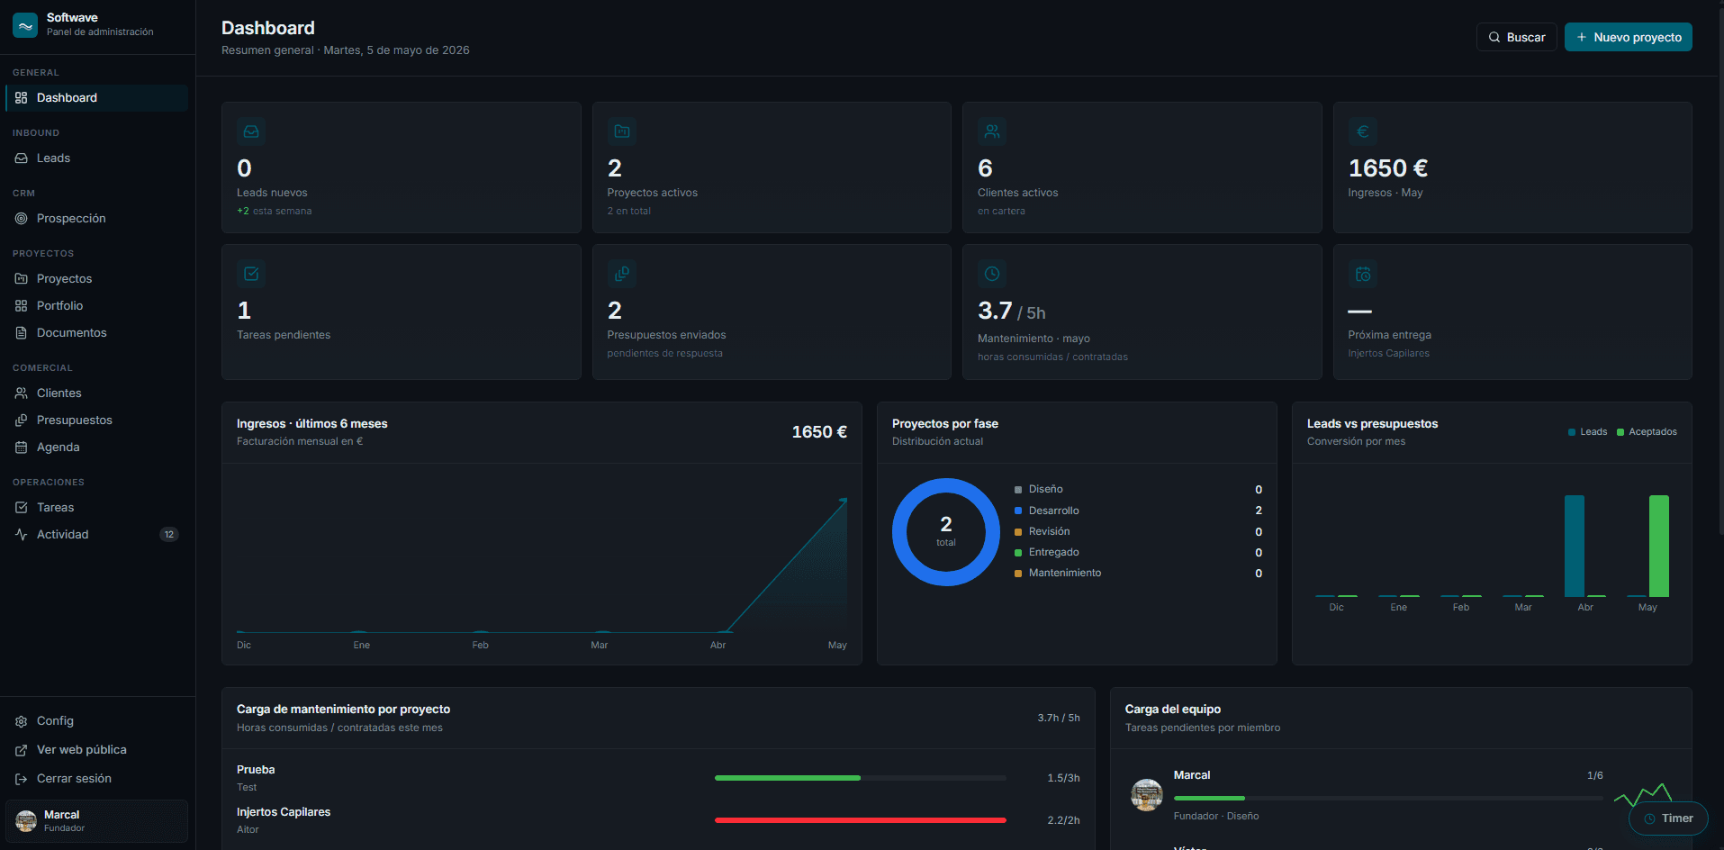1724x850 pixels.
Task: Click the Softwave wave logo icon
Action: pos(25,25)
